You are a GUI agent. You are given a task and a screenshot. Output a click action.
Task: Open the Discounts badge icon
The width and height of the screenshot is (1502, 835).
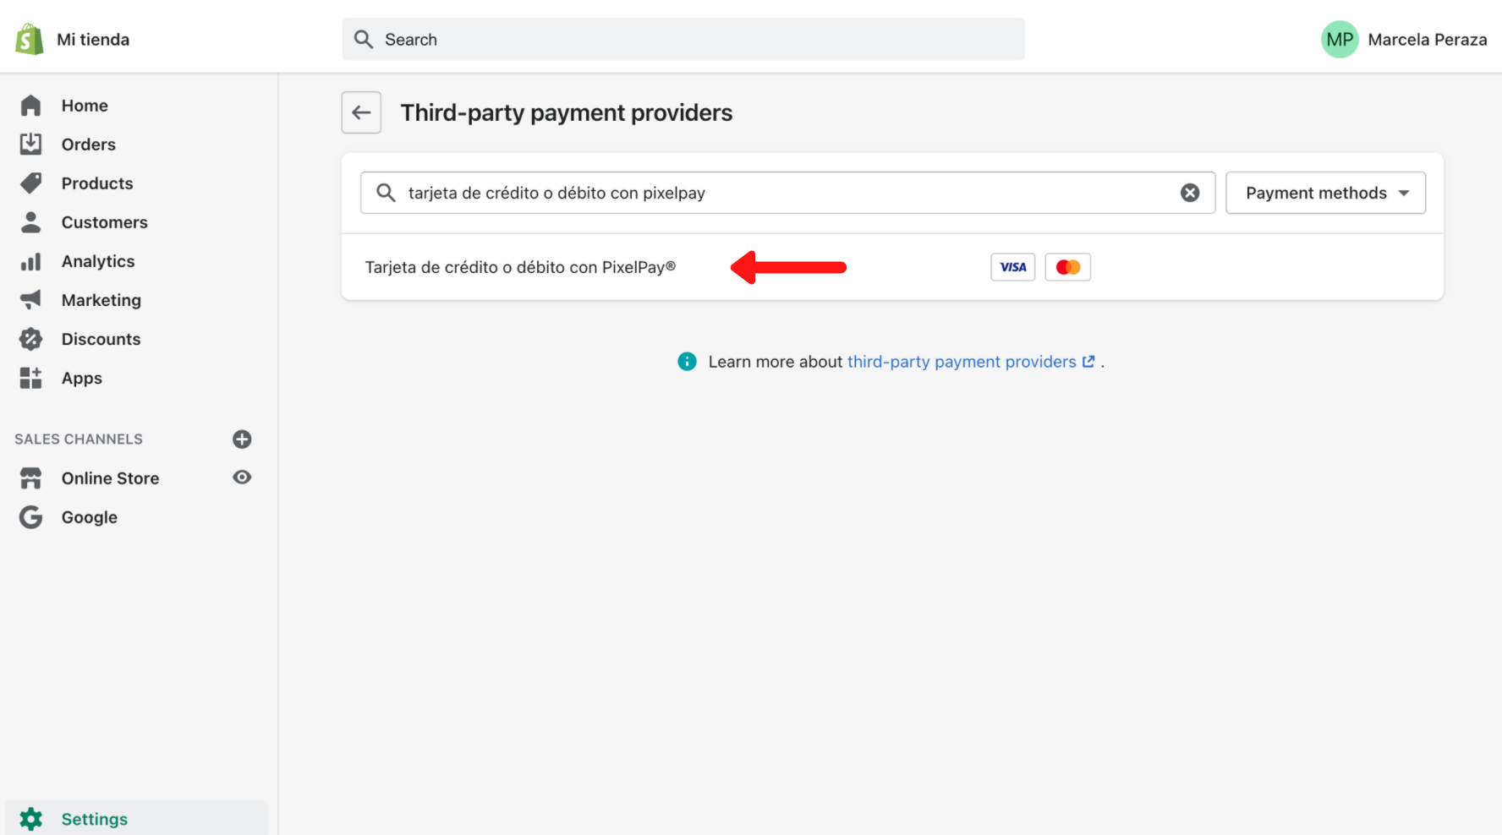(30, 339)
